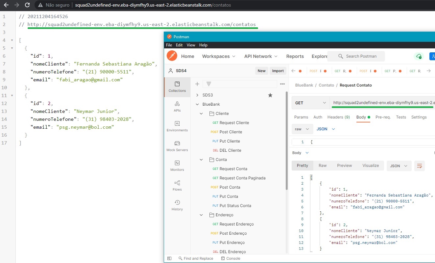Collapse the Endereço folder
Image resolution: width=435 pixels, height=263 pixels.
coord(202,215)
